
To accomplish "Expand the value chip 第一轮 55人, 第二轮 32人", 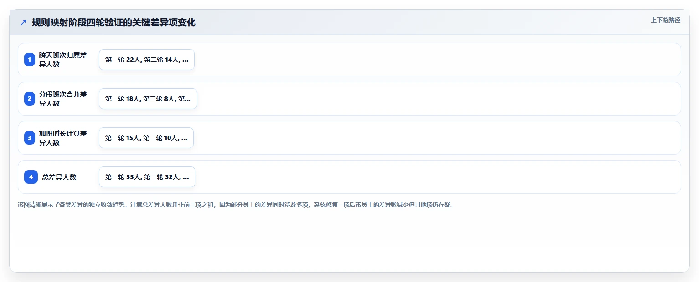I will 147,177.
